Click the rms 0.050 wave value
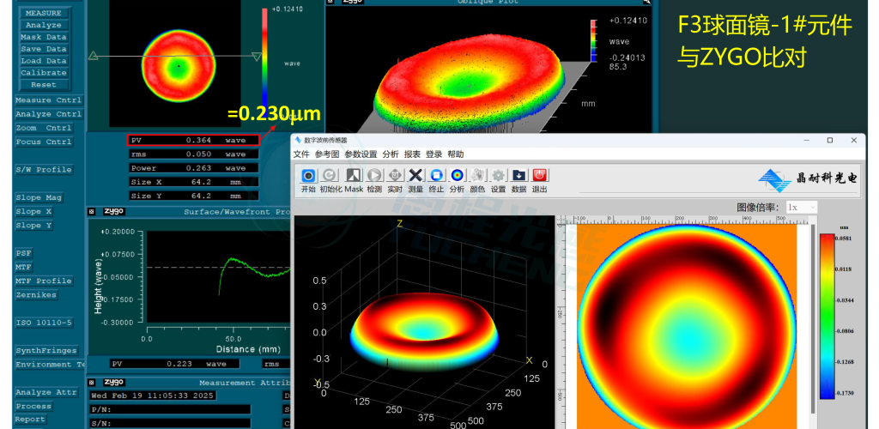This screenshot has width=879, height=429. (193, 154)
